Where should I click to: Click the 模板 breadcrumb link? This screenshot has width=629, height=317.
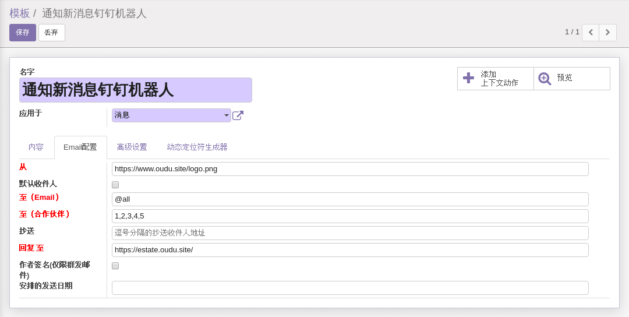pyautogui.click(x=20, y=13)
